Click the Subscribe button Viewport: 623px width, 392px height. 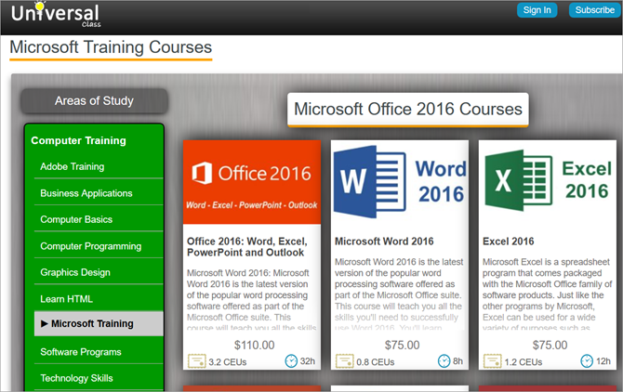coord(595,10)
